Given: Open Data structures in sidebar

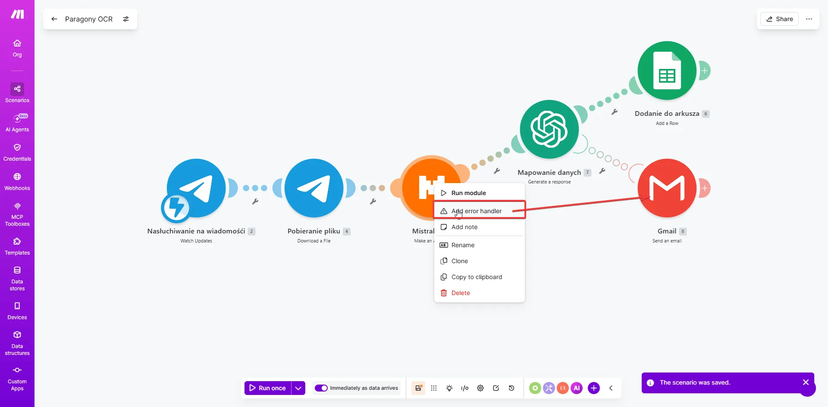Looking at the screenshot, I should click(x=17, y=343).
